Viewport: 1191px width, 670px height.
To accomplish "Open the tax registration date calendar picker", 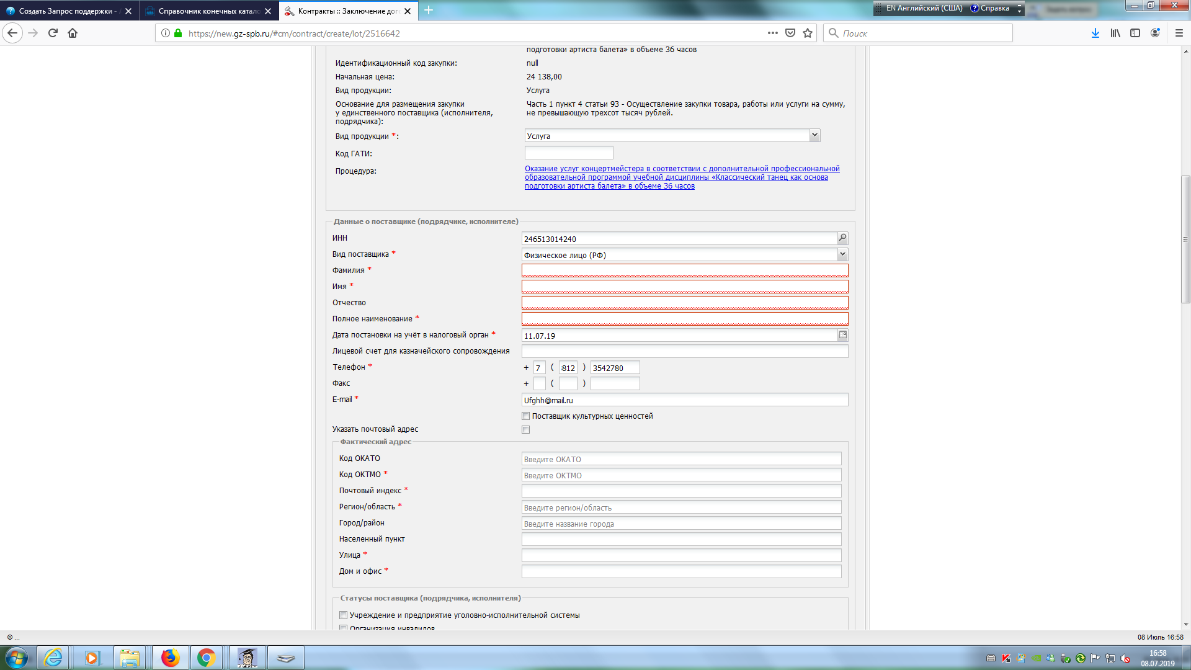I will [842, 335].
